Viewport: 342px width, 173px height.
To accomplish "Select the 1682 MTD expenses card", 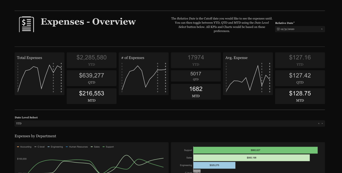I will tap(196, 92).
